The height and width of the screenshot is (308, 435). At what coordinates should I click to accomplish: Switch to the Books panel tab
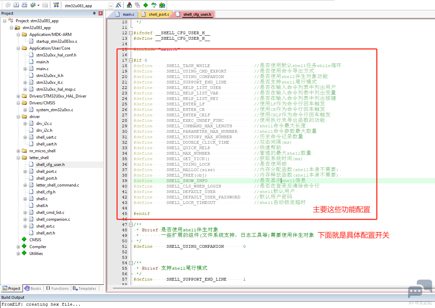[x=33, y=288]
